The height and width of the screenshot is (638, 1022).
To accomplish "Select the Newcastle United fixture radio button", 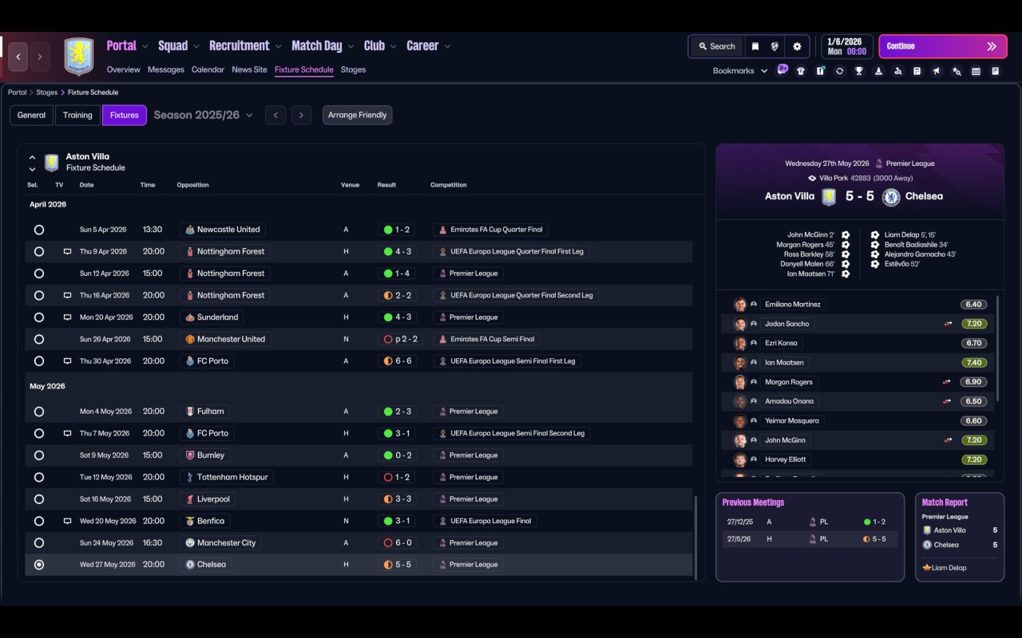I will [39, 230].
